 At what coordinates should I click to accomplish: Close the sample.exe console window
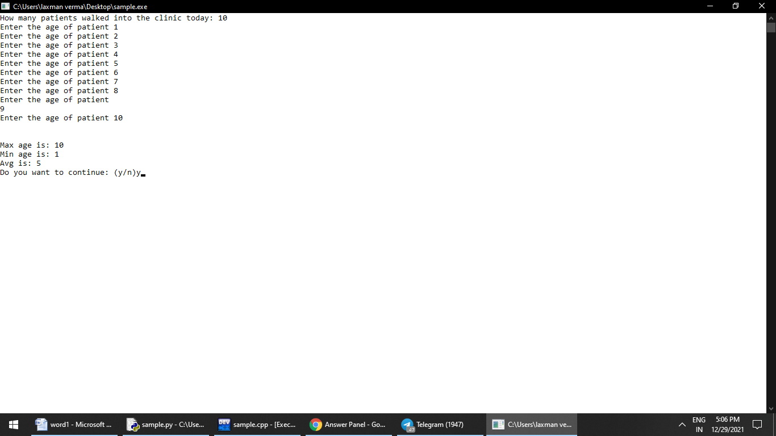click(x=762, y=6)
